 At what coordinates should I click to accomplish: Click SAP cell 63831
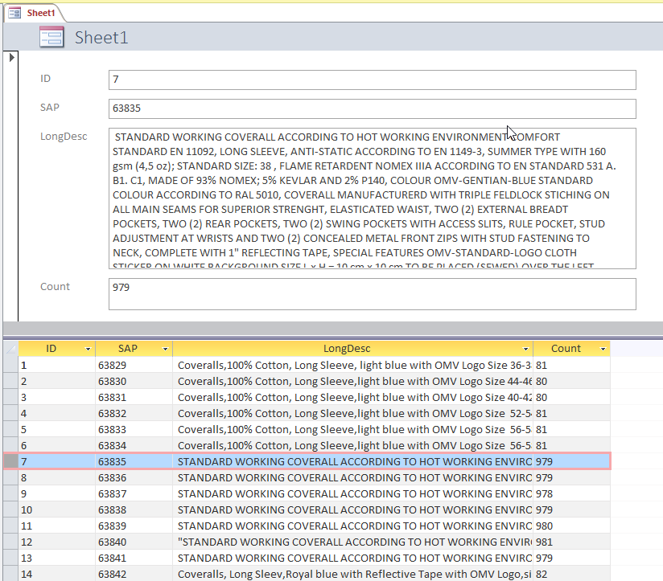pos(134,397)
